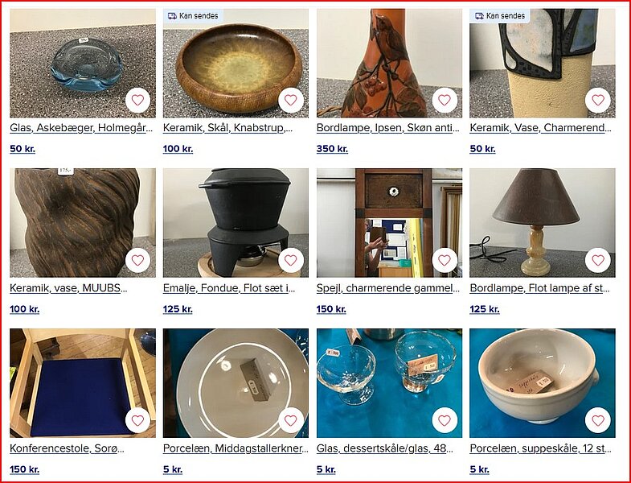Toggle favorite on the dinner plates listing

point(290,420)
